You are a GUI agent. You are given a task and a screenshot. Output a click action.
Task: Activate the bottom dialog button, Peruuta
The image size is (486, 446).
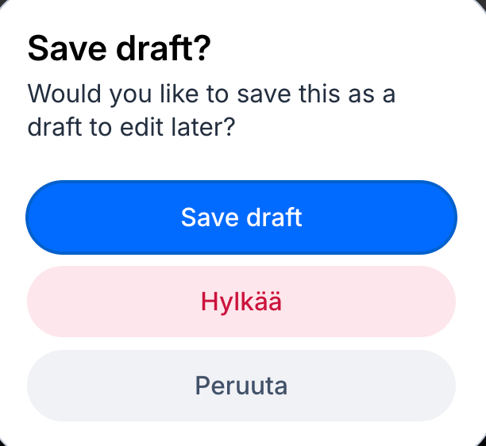(x=241, y=386)
